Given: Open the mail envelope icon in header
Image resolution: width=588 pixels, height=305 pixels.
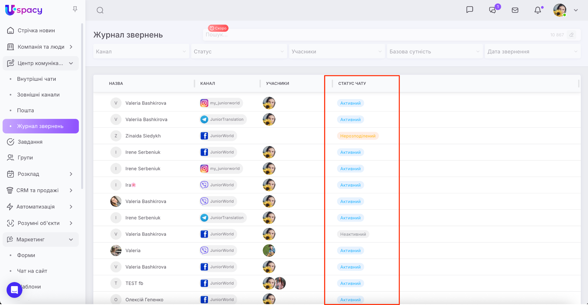Looking at the screenshot, I should point(515,10).
